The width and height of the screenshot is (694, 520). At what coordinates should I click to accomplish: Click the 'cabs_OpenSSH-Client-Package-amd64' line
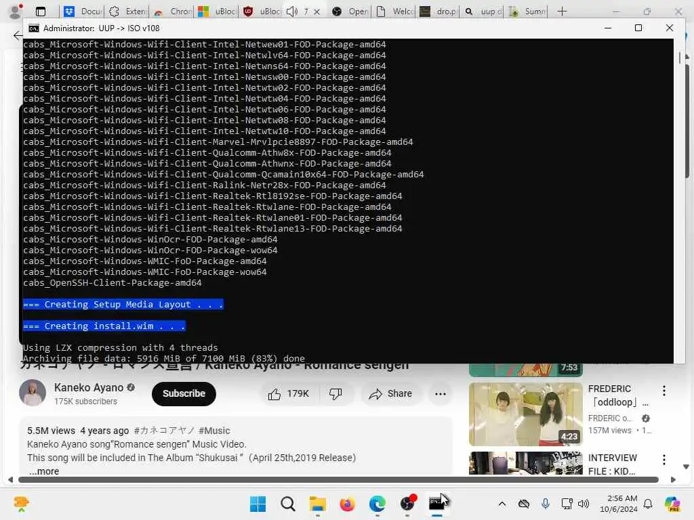(112, 283)
